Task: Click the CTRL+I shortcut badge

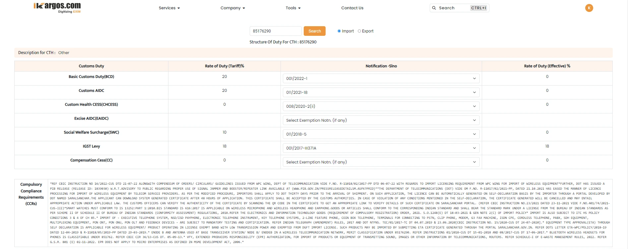Action: [x=478, y=8]
